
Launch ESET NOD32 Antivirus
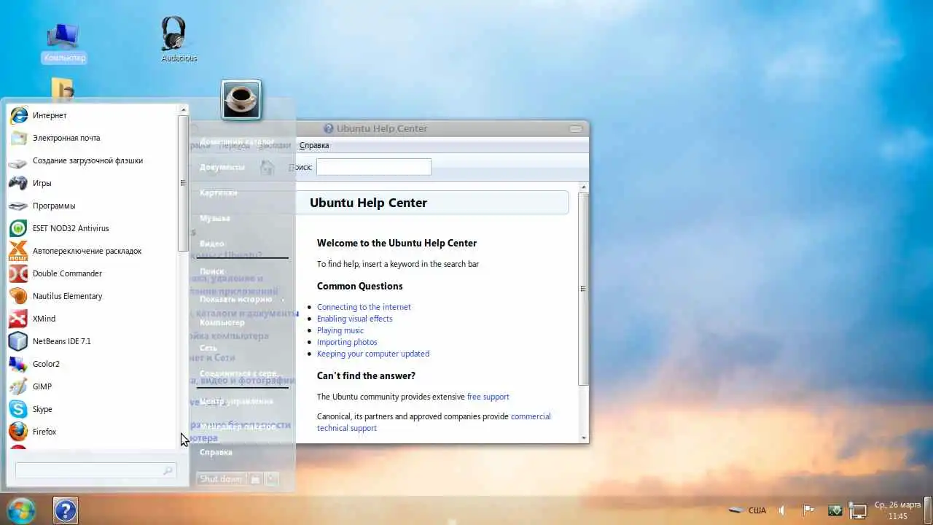(93, 228)
